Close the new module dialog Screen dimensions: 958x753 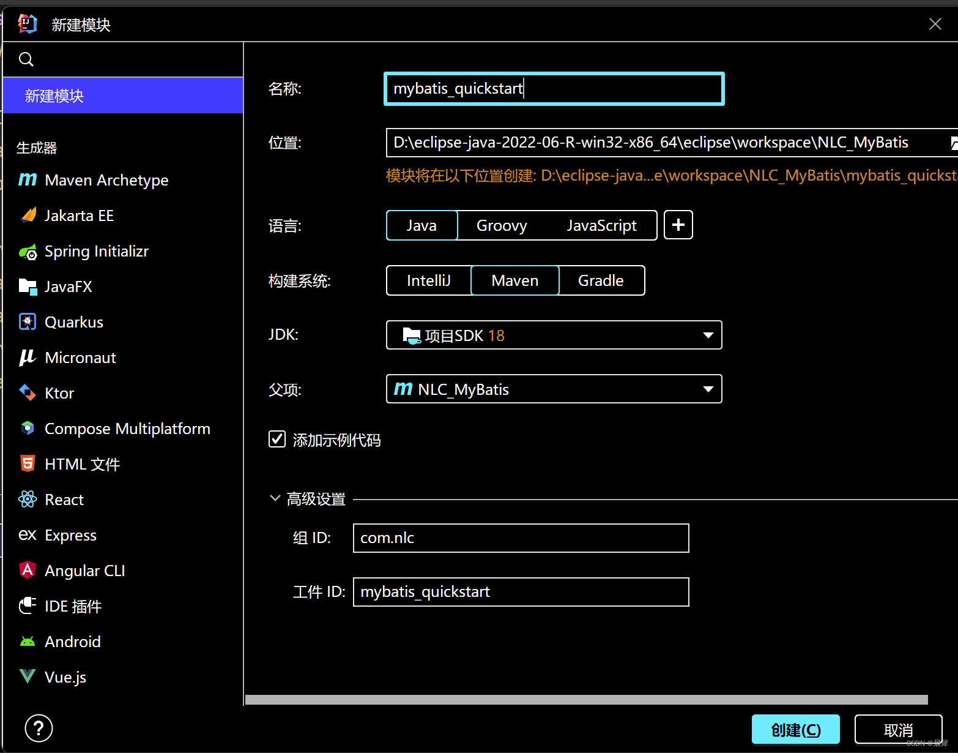point(935,24)
